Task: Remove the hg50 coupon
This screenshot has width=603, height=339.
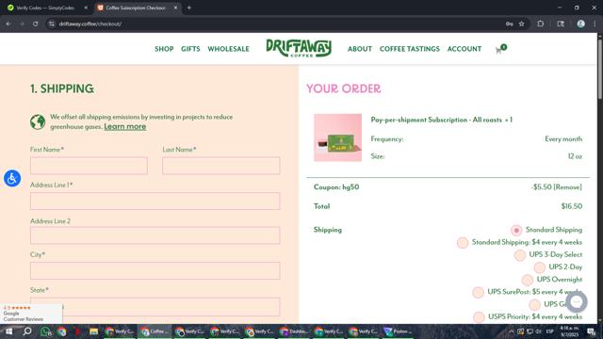Action: click(567, 187)
